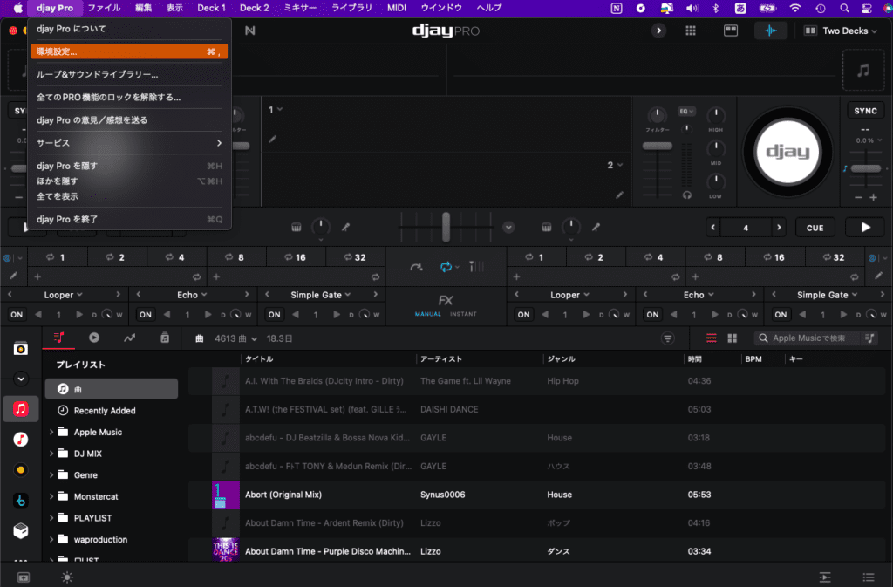
Task: Click the calendar icon beside 4613 曲
Action: coord(200,338)
